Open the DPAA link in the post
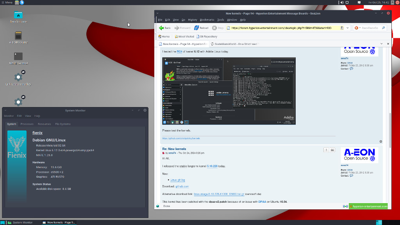Image resolution: width=400 pixels, height=225 pixels. click(x=262, y=202)
